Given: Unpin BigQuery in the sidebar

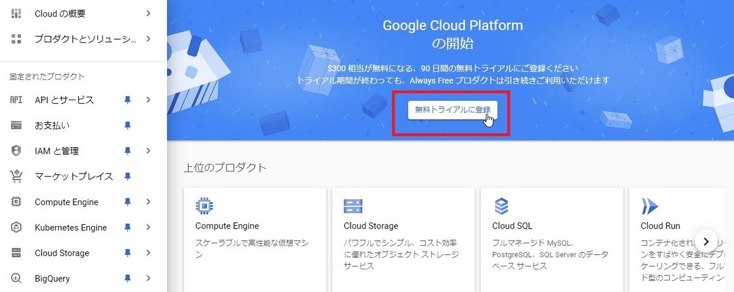Looking at the screenshot, I should tap(127, 279).
